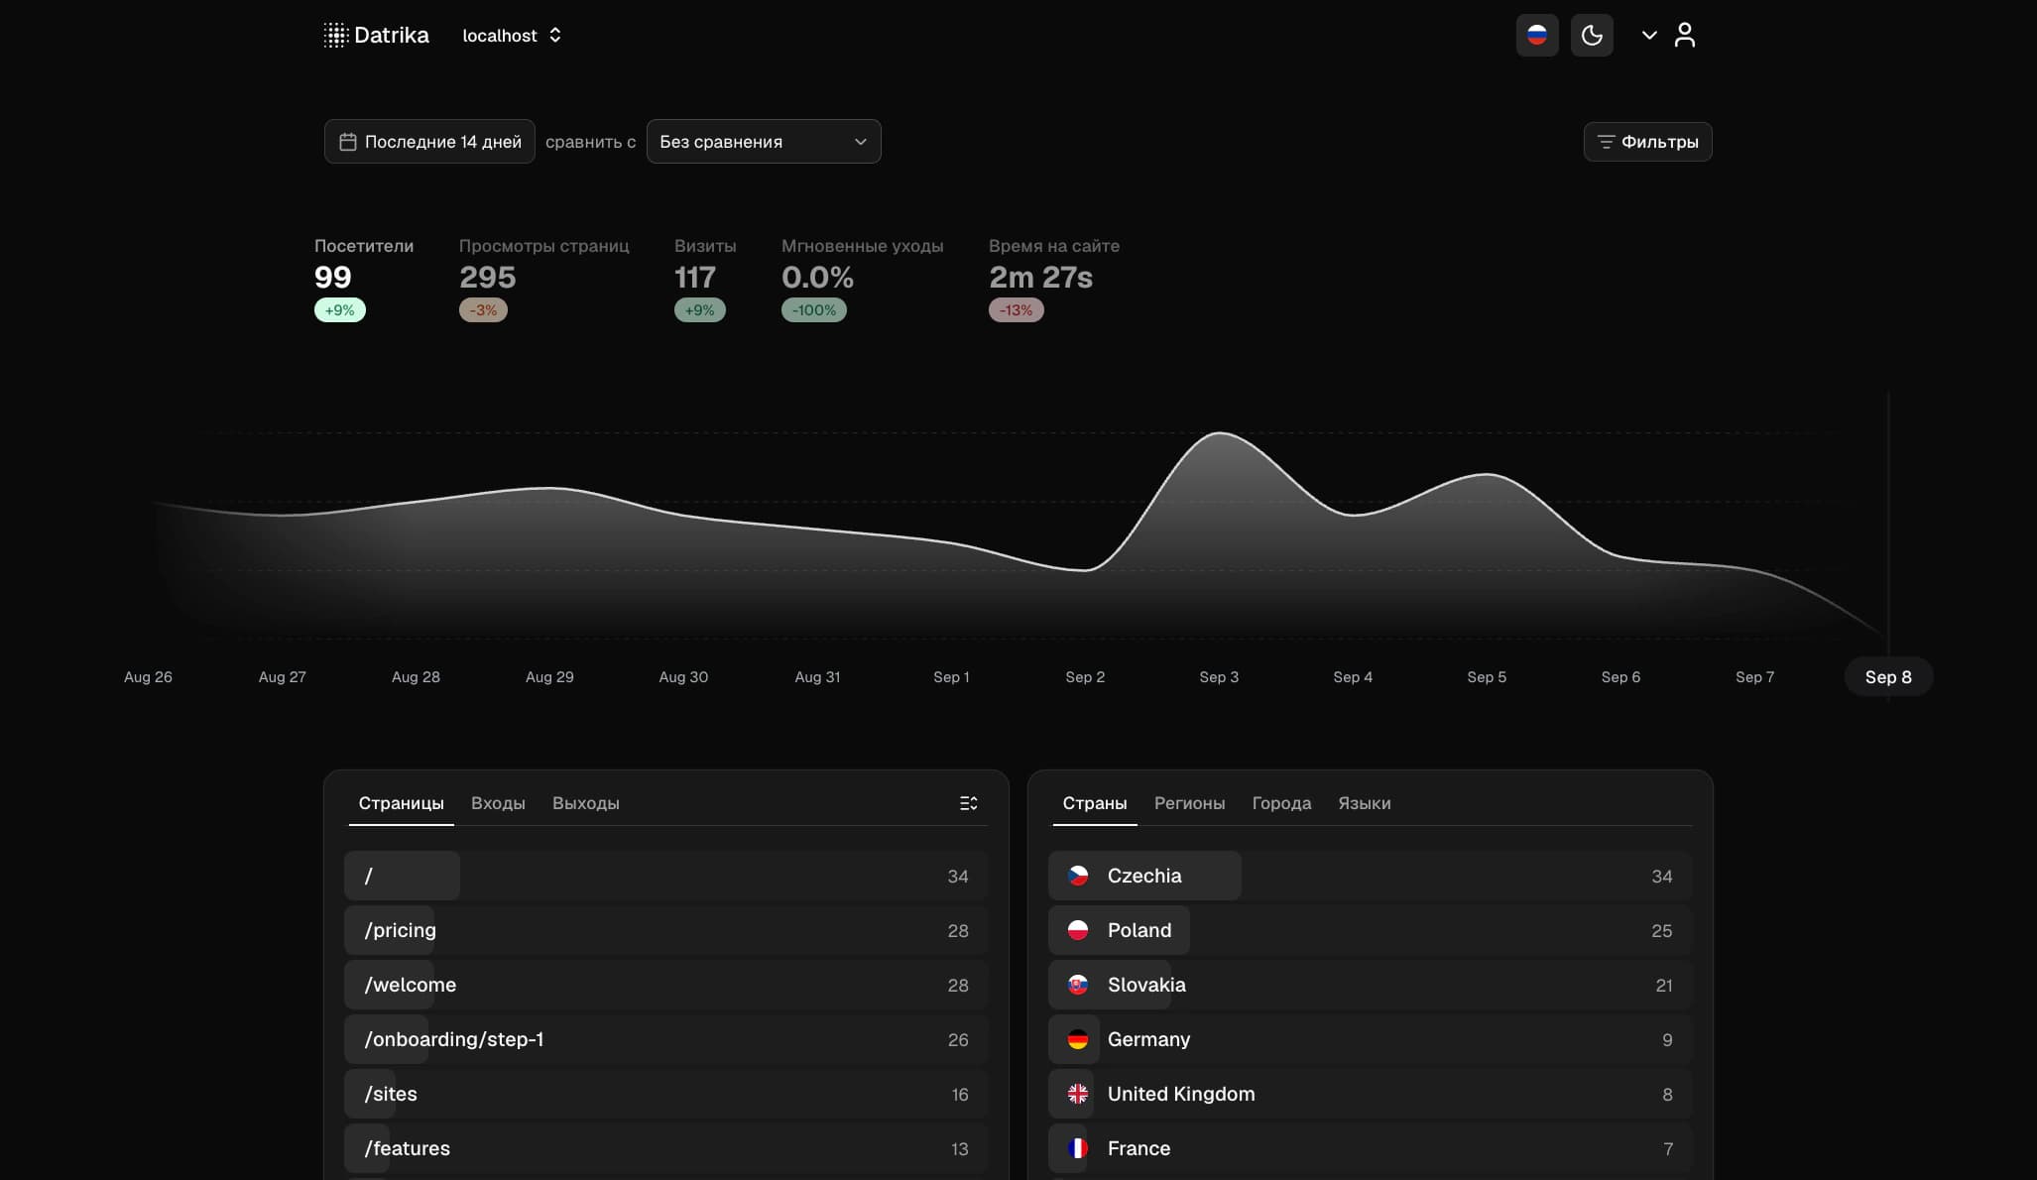Image resolution: width=2037 pixels, height=1180 pixels.
Task: Switch to the Языки tab
Action: tap(1365, 803)
